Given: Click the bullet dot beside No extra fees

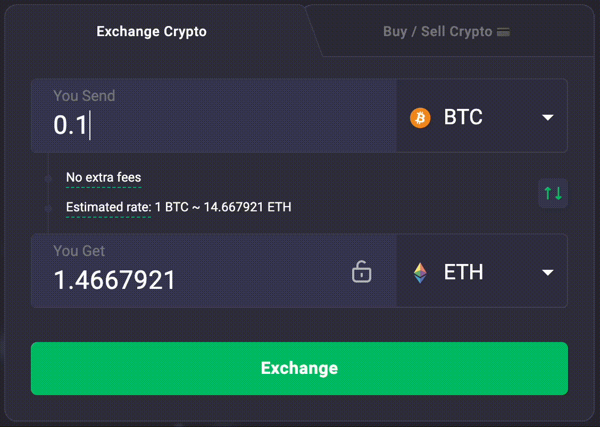Looking at the screenshot, I should [48, 178].
